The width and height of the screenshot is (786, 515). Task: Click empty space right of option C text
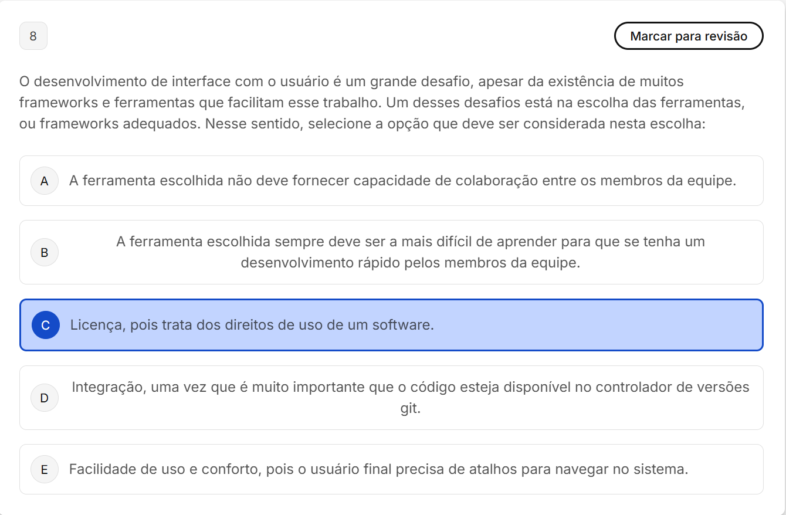pos(598,325)
